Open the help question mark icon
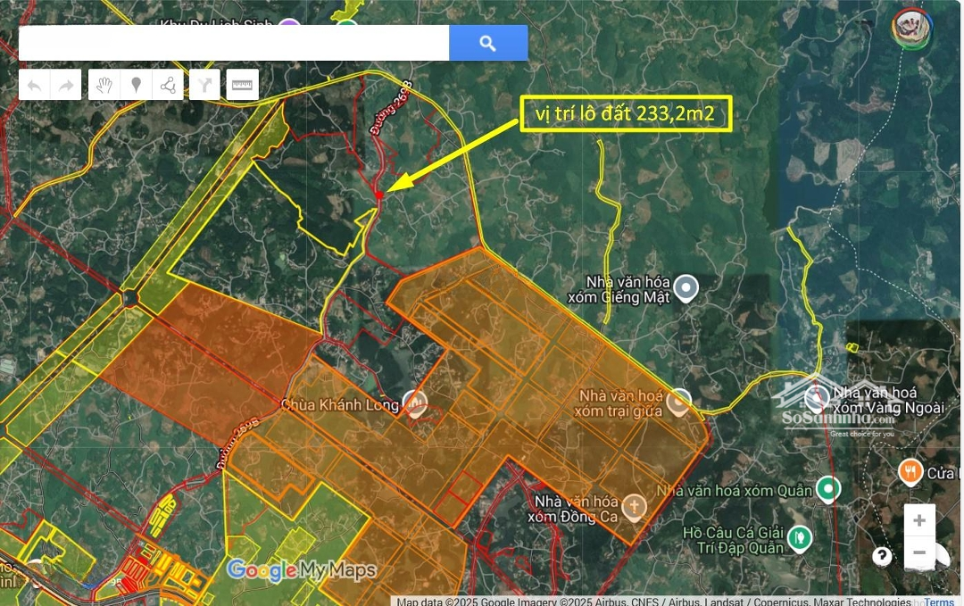The width and height of the screenshot is (964, 606). (x=882, y=557)
